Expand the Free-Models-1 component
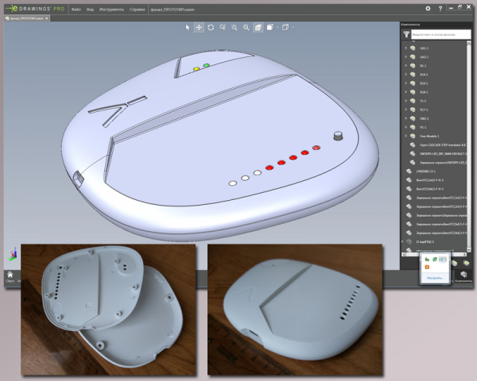This screenshot has height=381, width=477. click(x=405, y=136)
